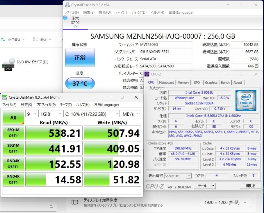Viewport: 264px width, 213px height.
Task: Open ヘルプ(H) menu in CrystalDiskMark
Action: pyautogui.click(x=83, y=105)
